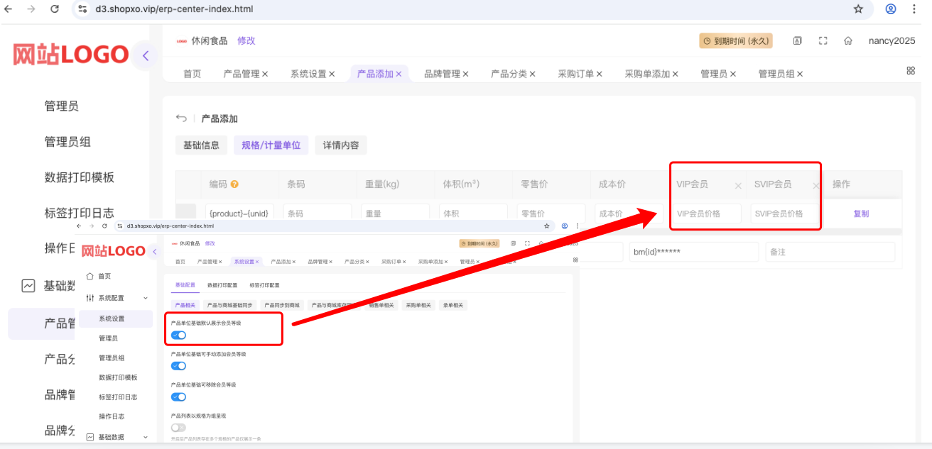Open 采购单添加 tab in main window

click(647, 74)
